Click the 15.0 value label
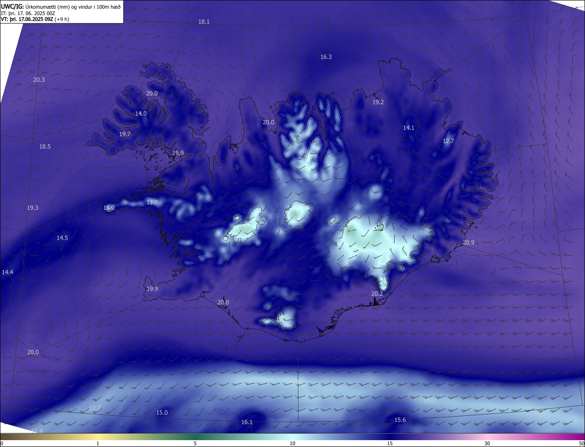This screenshot has width=585, height=447. (x=162, y=413)
